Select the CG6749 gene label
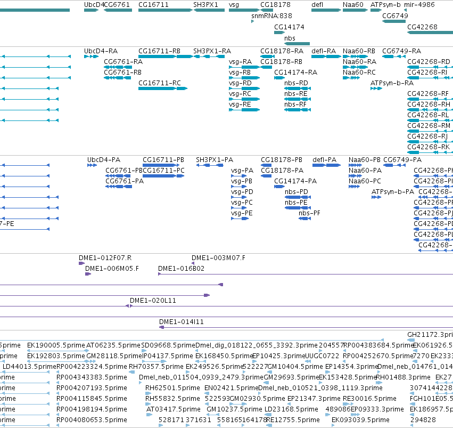 click(x=395, y=16)
